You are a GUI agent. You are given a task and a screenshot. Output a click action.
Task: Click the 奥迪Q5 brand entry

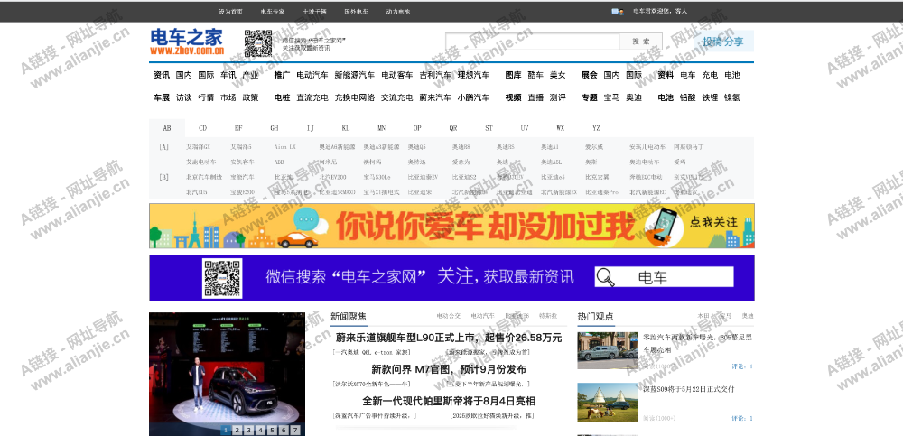(417, 147)
